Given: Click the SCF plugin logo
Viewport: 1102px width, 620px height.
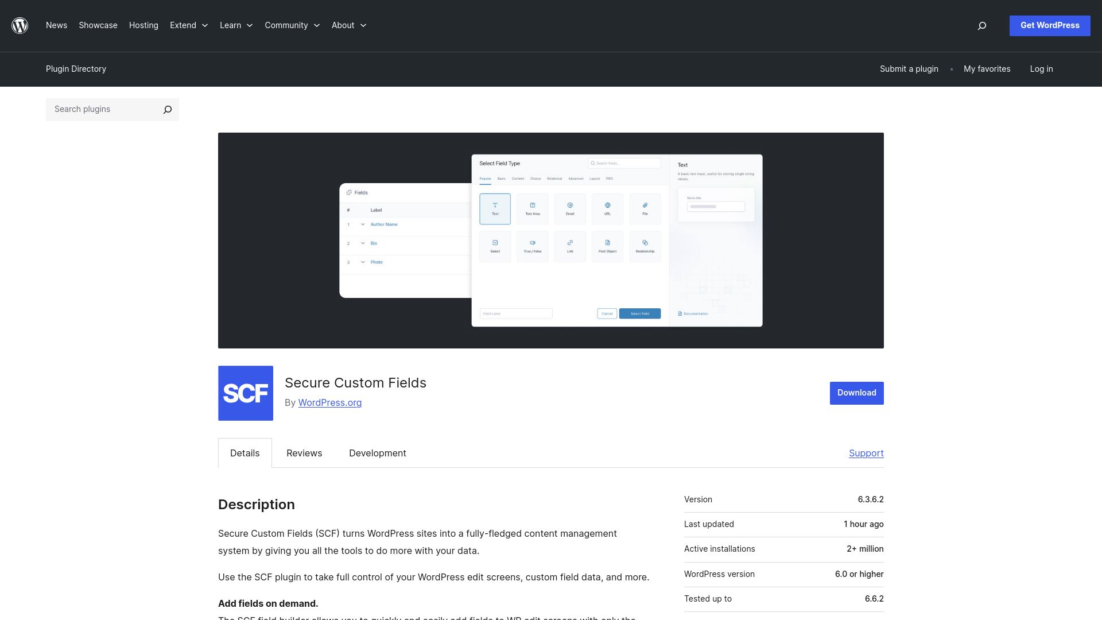Looking at the screenshot, I should click(x=246, y=393).
